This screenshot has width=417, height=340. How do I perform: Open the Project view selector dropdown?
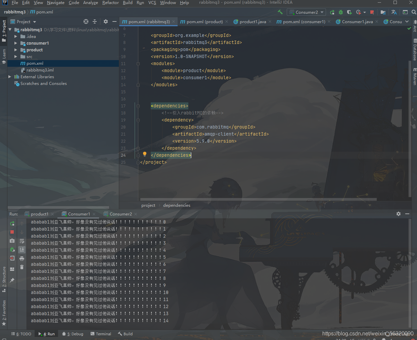[24, 21]
